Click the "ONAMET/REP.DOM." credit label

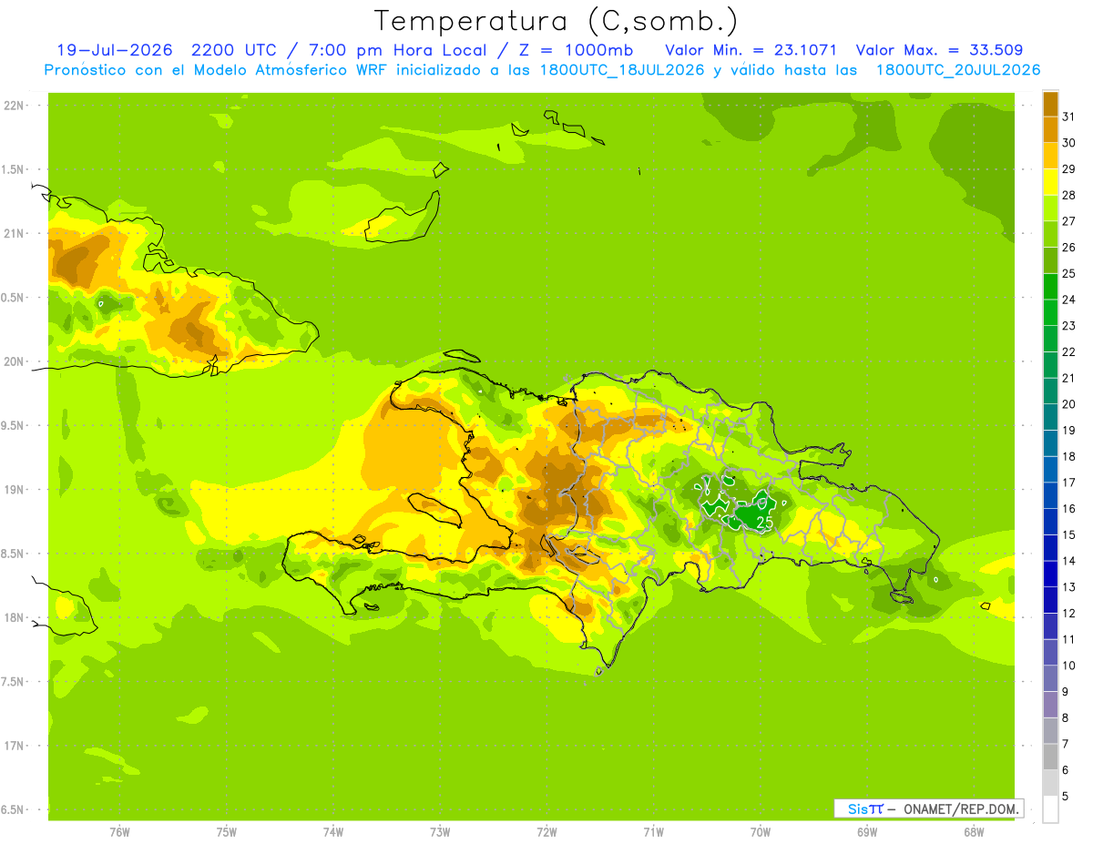point(960,808)
